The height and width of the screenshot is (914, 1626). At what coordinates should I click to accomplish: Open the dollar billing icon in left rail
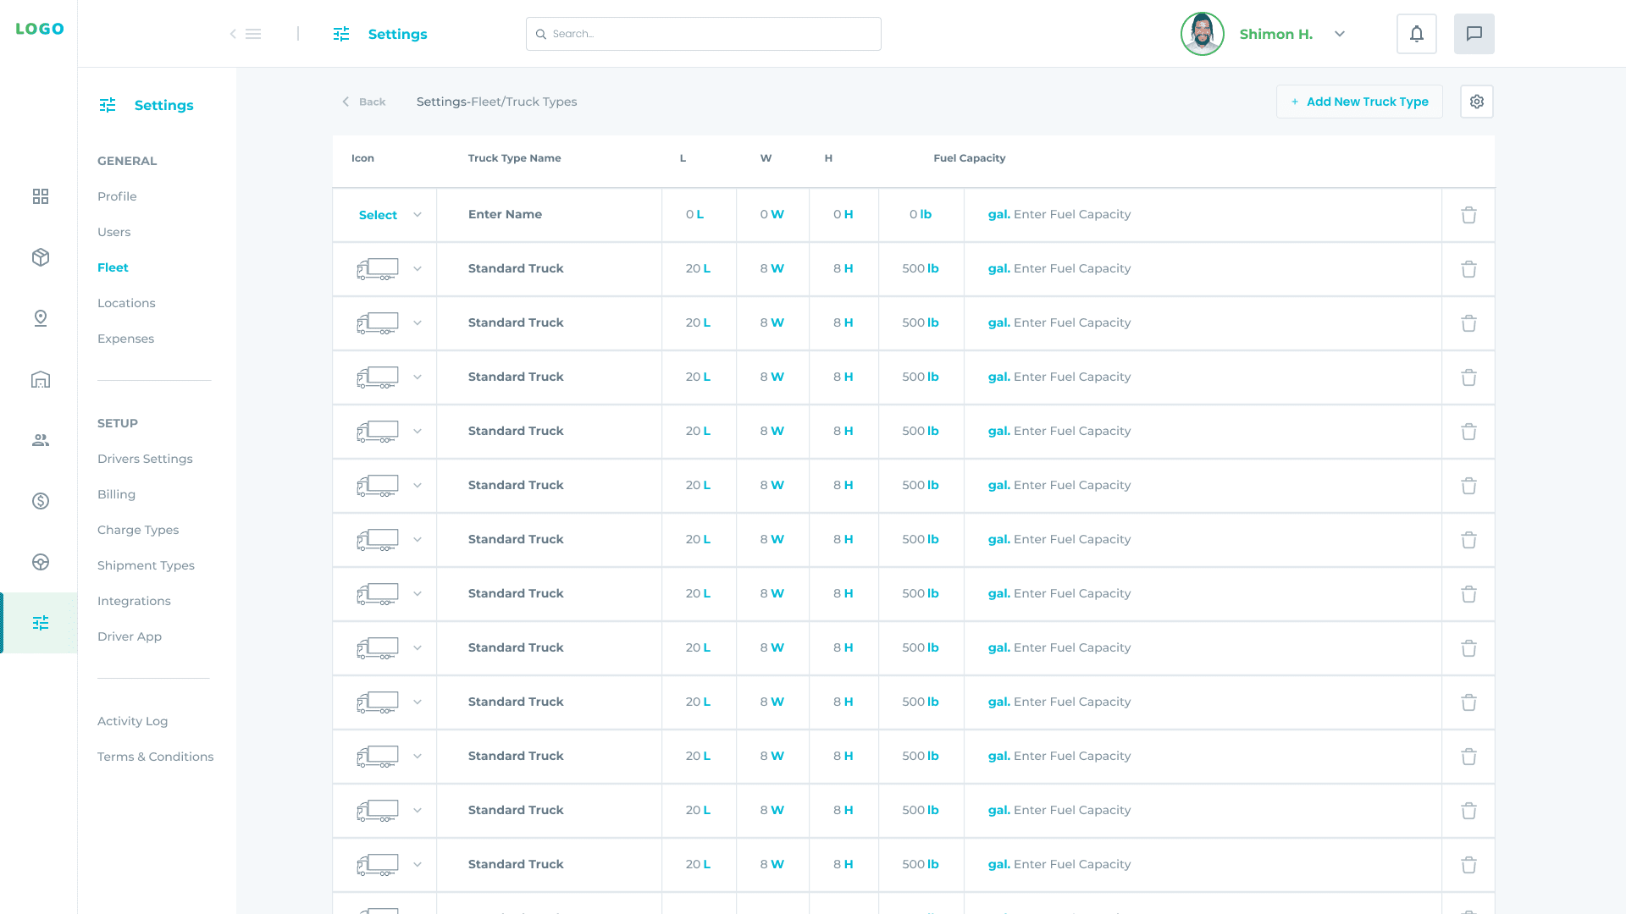pyautogui.click(x=41, y=501)
